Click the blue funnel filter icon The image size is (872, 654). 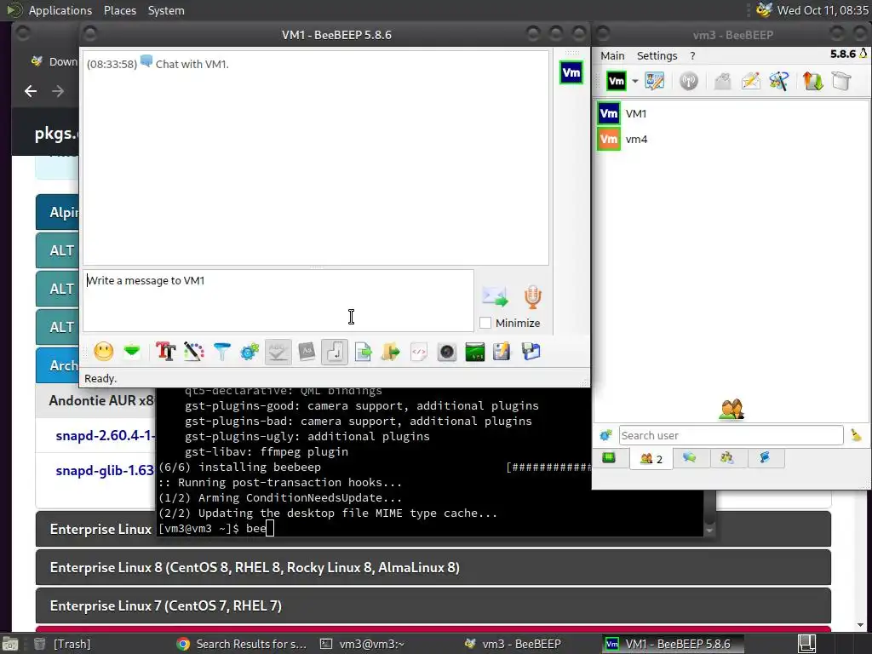click(222, 352)
